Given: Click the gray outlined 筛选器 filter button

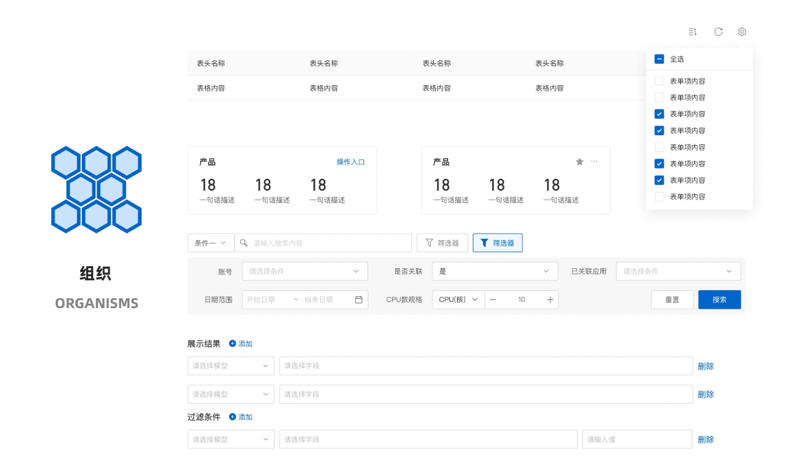Looking at the screenshot, I should coord(442,243).
